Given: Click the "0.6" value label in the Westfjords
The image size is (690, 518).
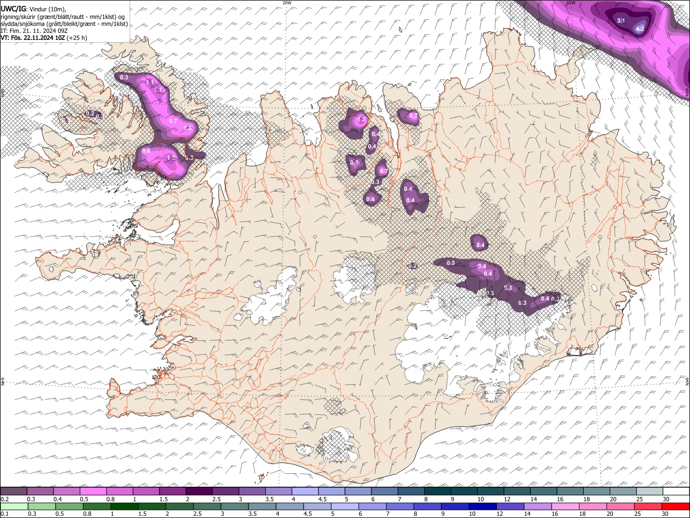Looking at the screenshot, I should coord(146,151).
